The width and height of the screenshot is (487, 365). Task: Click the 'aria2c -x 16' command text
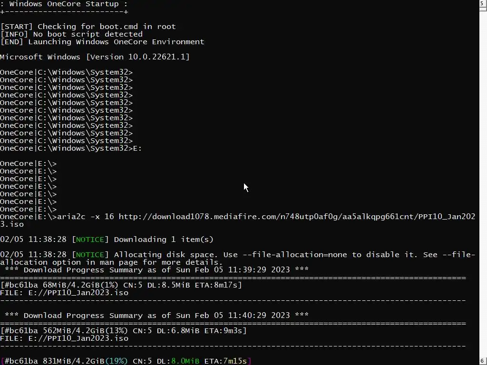click(x=86, y=217)
